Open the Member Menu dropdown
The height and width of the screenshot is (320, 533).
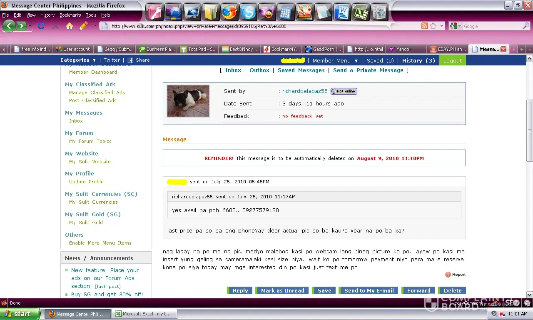click(x=335, y=61)
